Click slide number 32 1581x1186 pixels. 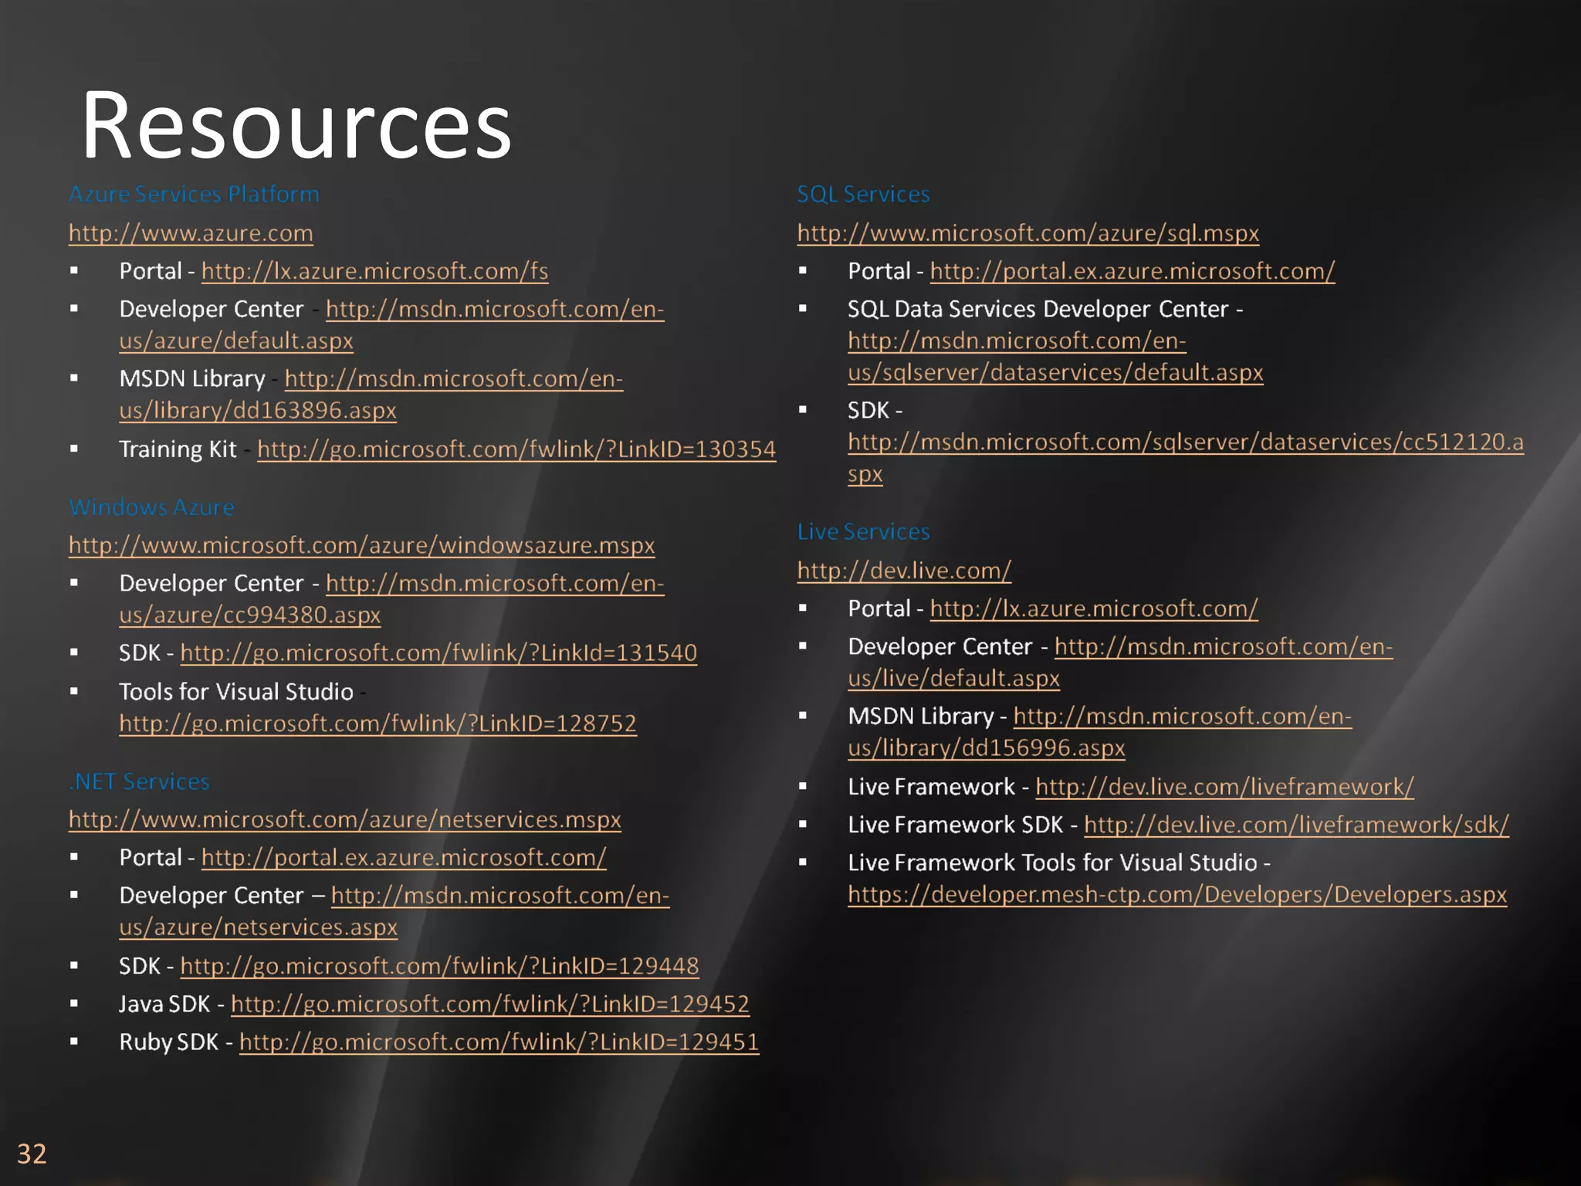coord(32,1154)
